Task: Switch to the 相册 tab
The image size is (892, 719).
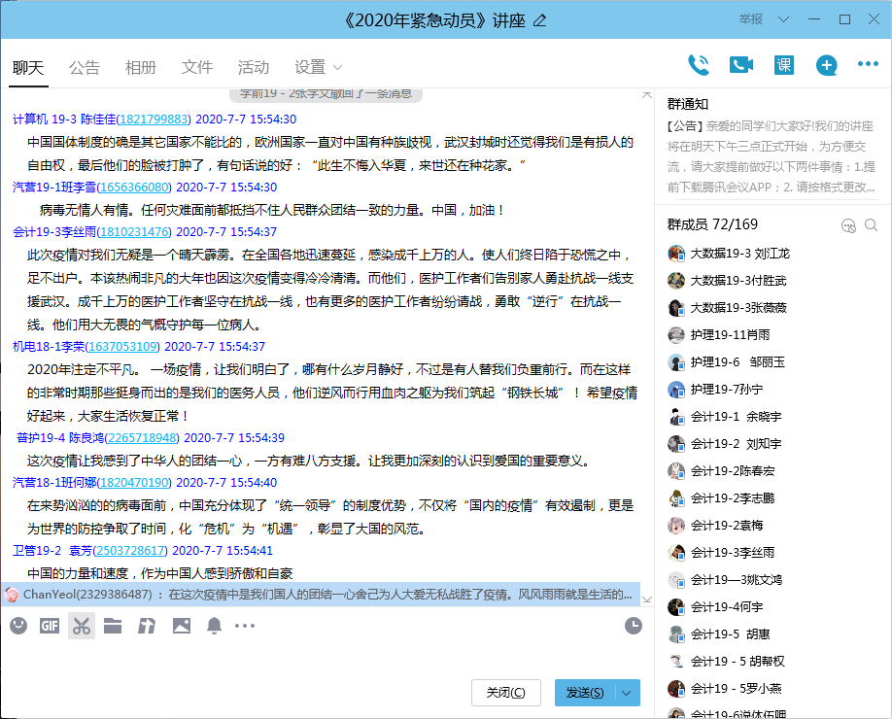Action: [141, 67]
